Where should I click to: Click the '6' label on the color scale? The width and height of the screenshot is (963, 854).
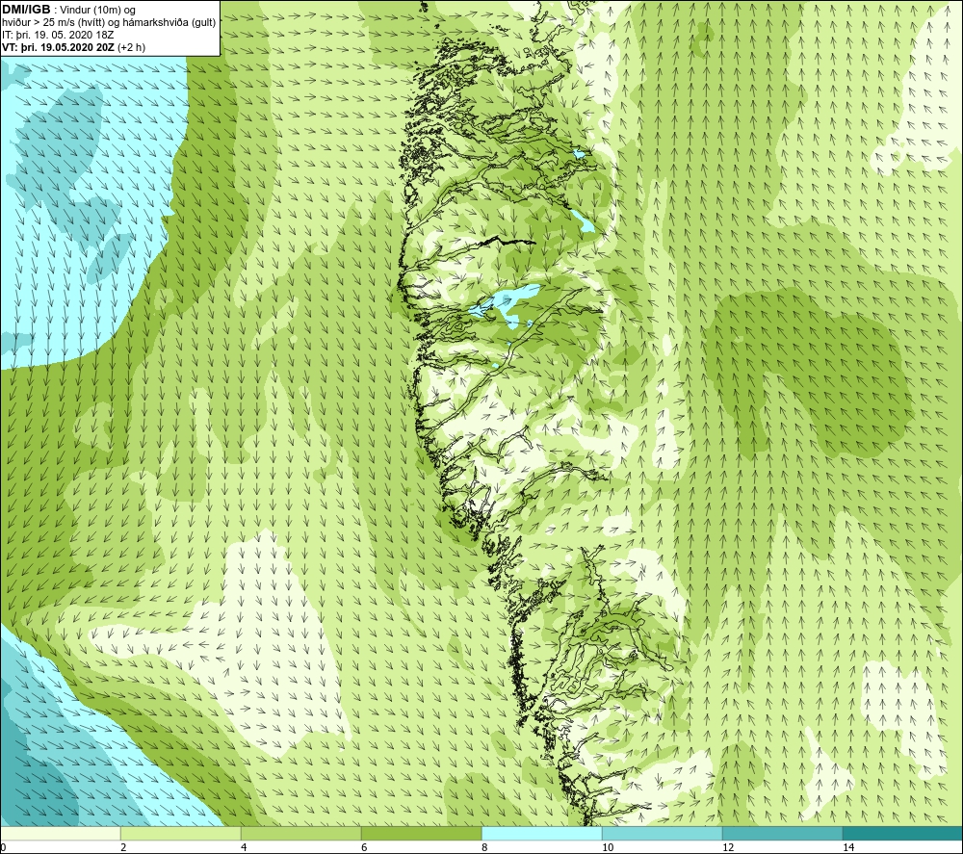pos(364,847)
